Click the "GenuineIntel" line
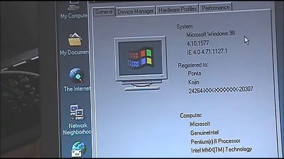 [205, 132]
